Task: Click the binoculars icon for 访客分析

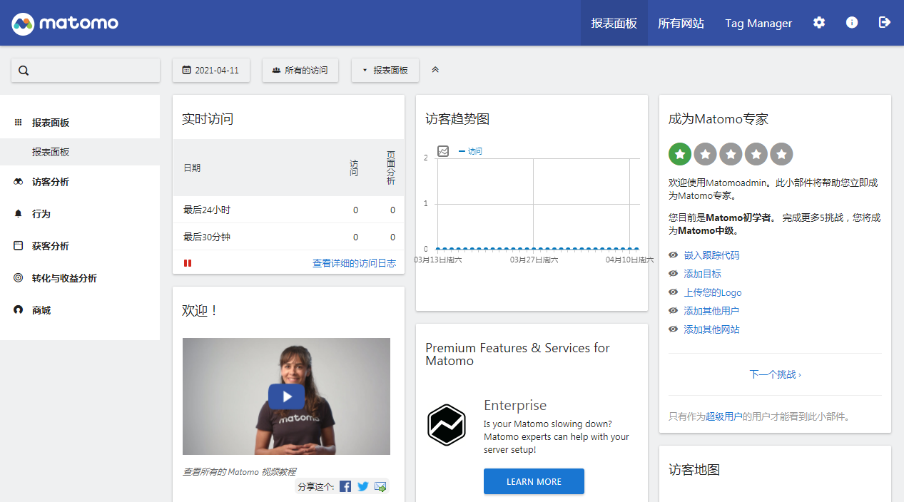Action: pos(19,182)
